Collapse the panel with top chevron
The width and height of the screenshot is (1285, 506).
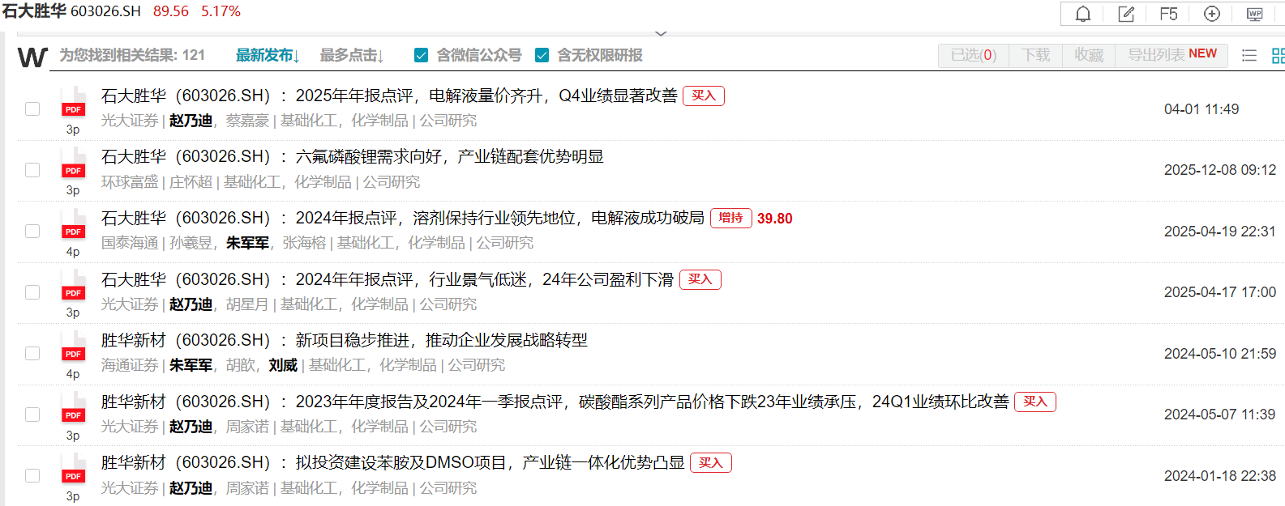[x=661, y=33]
